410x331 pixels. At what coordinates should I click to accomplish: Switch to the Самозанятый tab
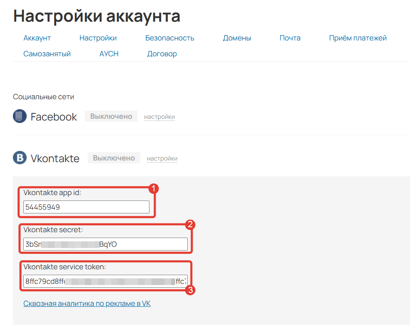[47, 53]
